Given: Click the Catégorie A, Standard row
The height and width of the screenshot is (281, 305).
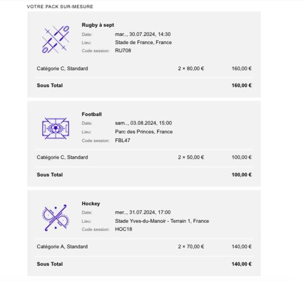Looking at the screenshot, I should (x=144, y=247).
